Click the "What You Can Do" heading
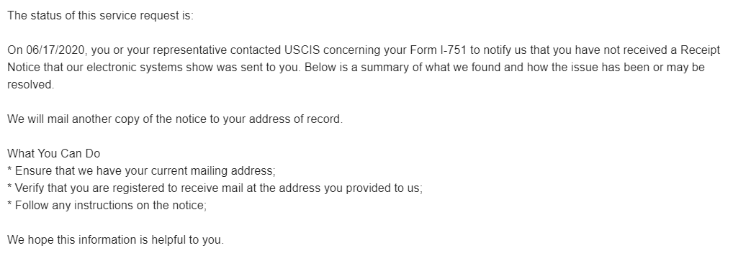 point(53,153)
